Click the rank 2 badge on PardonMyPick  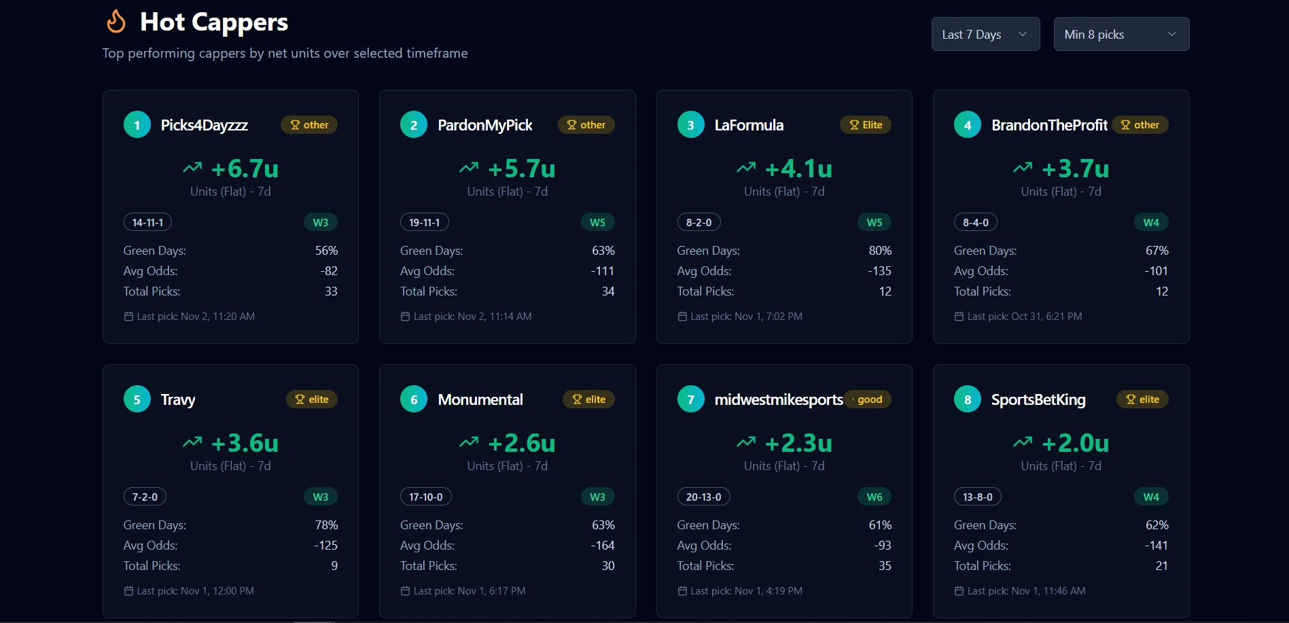[x=414, y=125]
